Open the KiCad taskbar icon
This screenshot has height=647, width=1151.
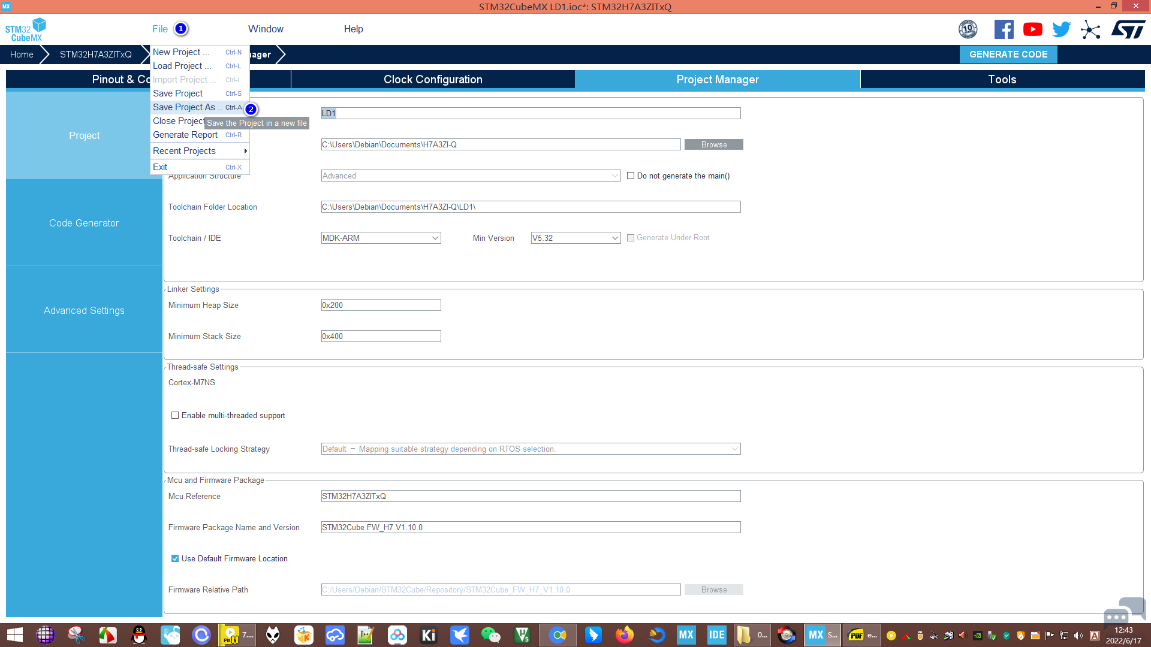429,635
